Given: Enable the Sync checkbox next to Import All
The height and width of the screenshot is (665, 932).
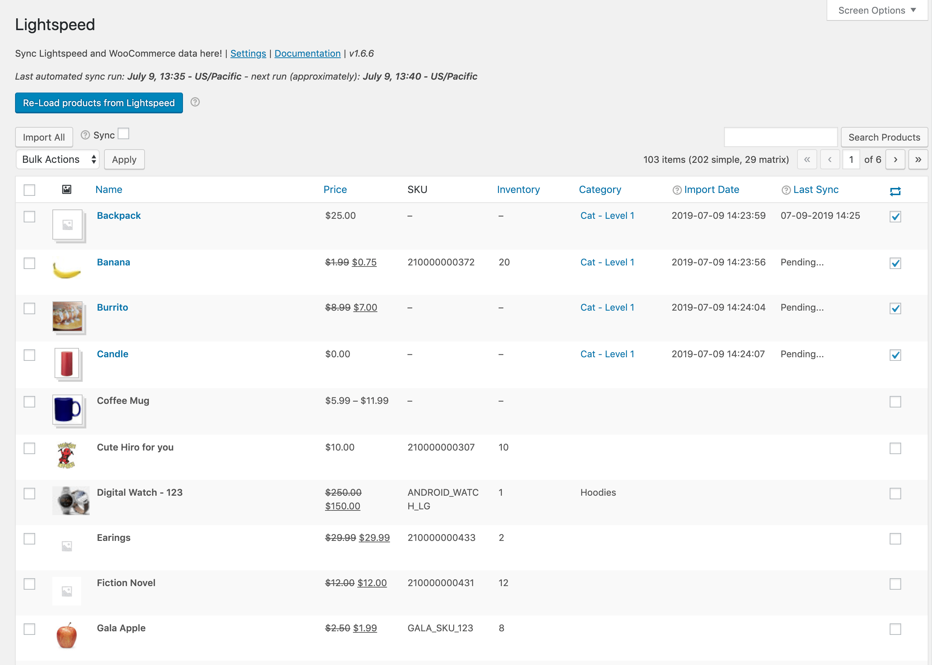Looking at the screenshot, I should click(x=124, y=133).
